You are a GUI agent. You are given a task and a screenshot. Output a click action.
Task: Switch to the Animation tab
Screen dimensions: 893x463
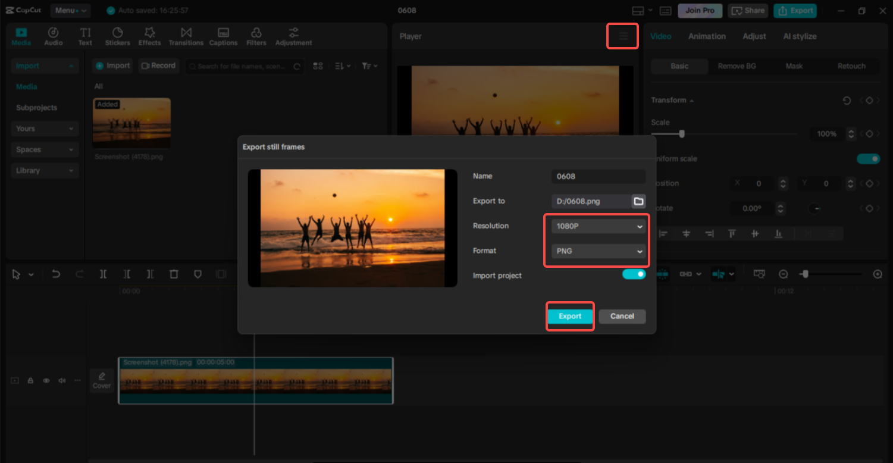pos(706,36)
